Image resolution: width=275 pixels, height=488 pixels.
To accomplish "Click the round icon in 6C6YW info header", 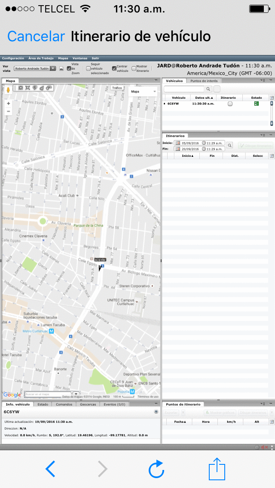I will click(x=156, y=412).
